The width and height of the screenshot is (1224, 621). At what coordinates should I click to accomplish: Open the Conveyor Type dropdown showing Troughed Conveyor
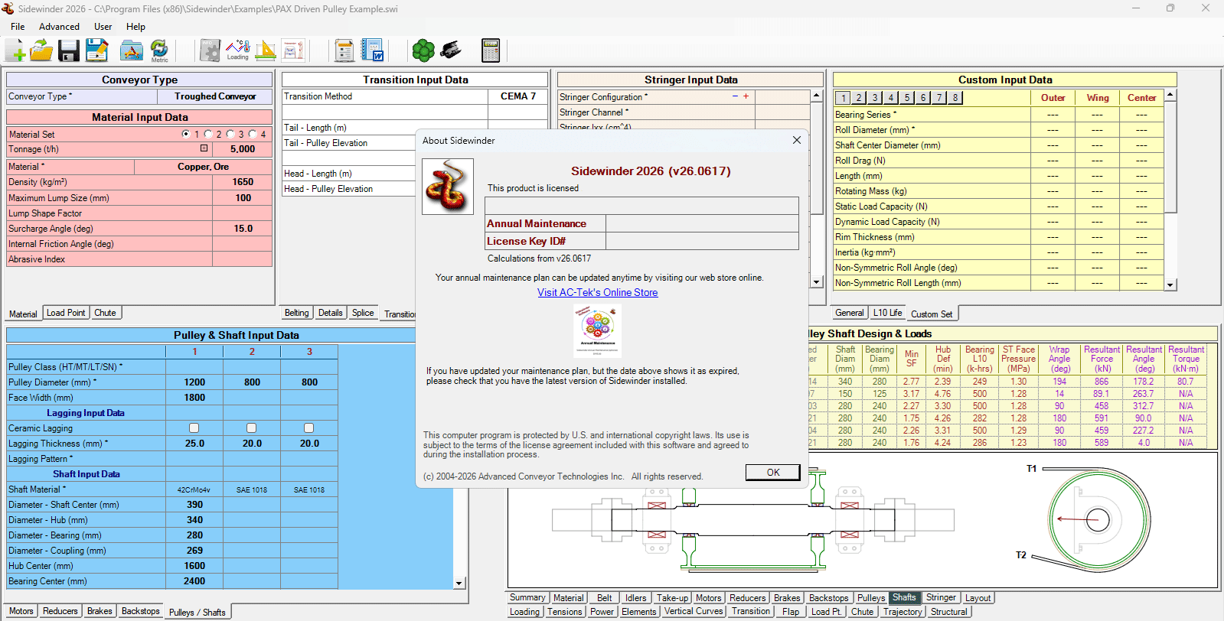[x=215, y=96]
